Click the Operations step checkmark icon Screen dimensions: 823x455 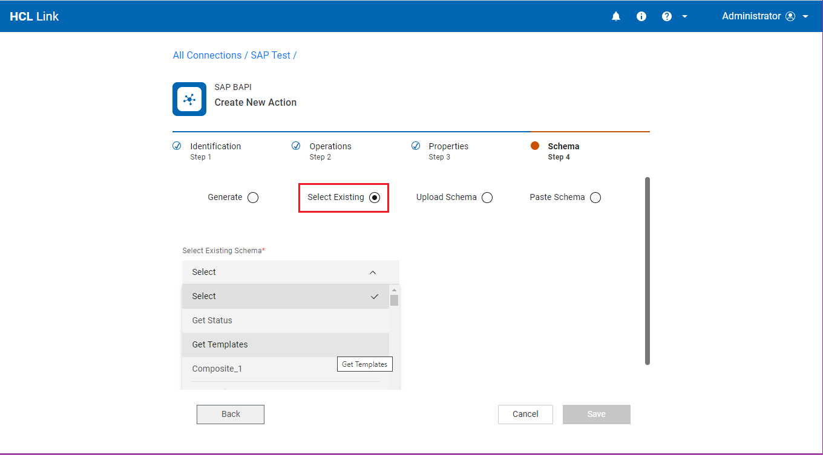(296, 146)
